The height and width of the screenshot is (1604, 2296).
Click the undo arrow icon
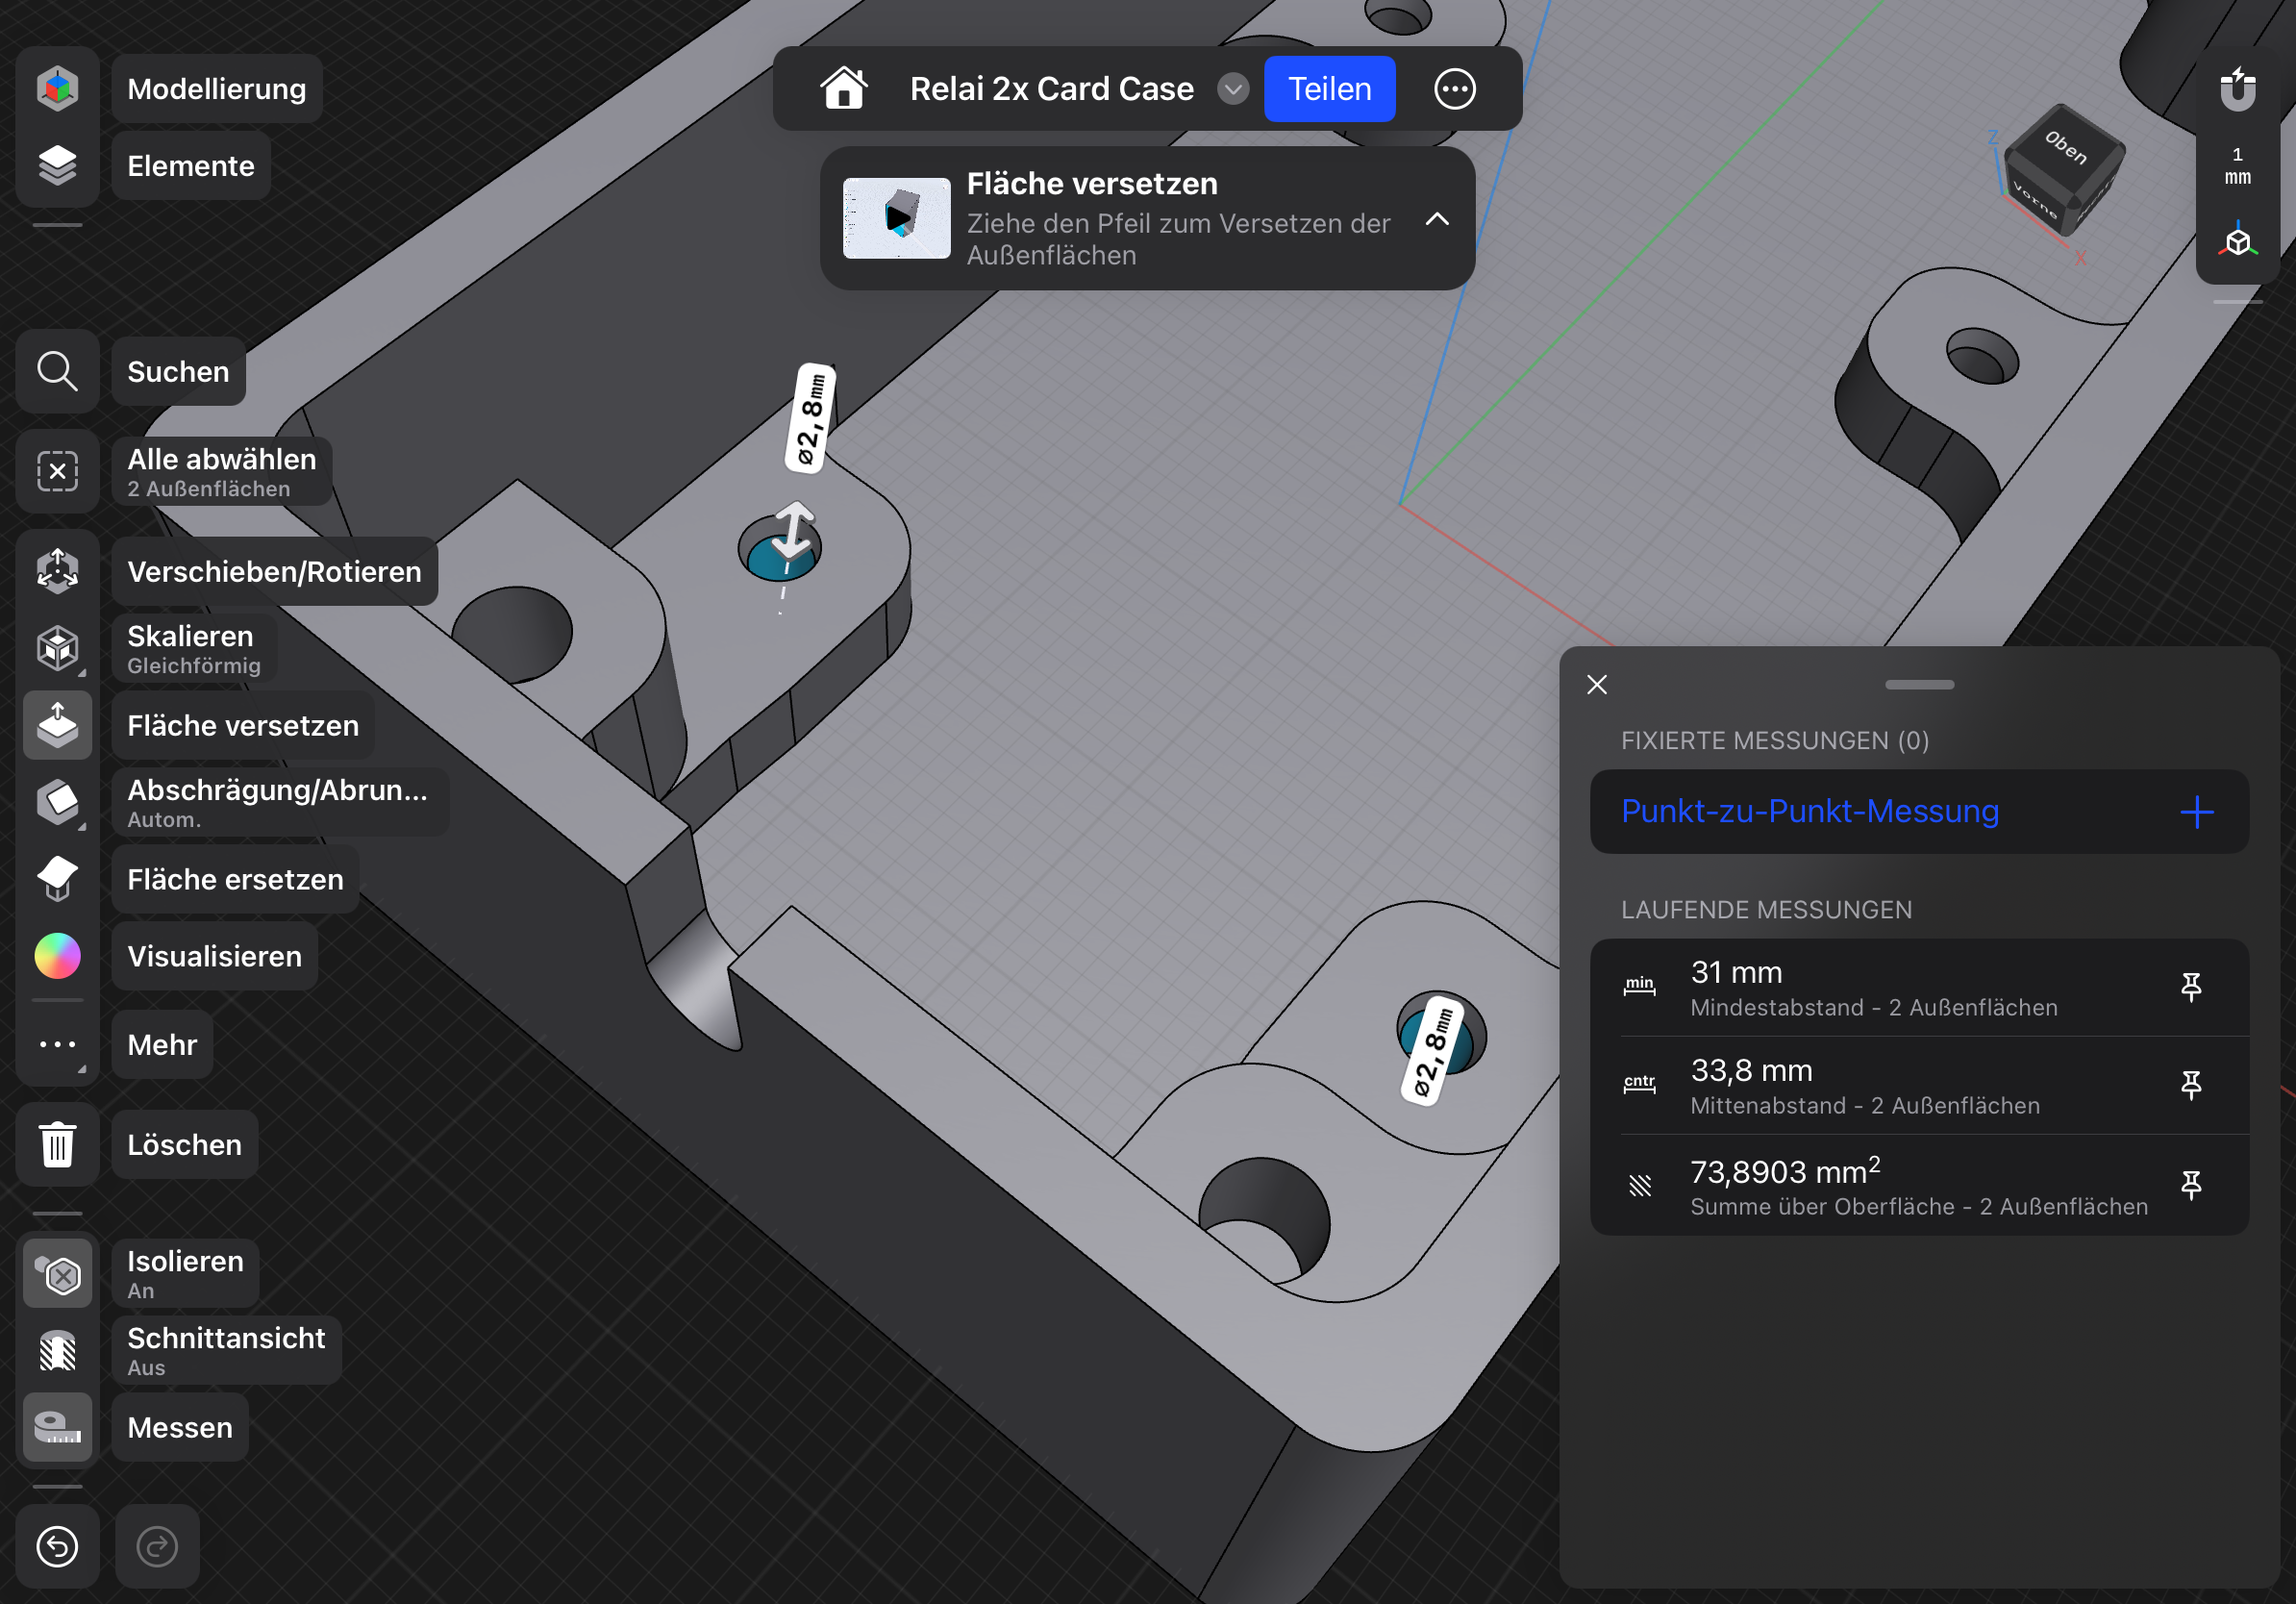pos(58,1546)
